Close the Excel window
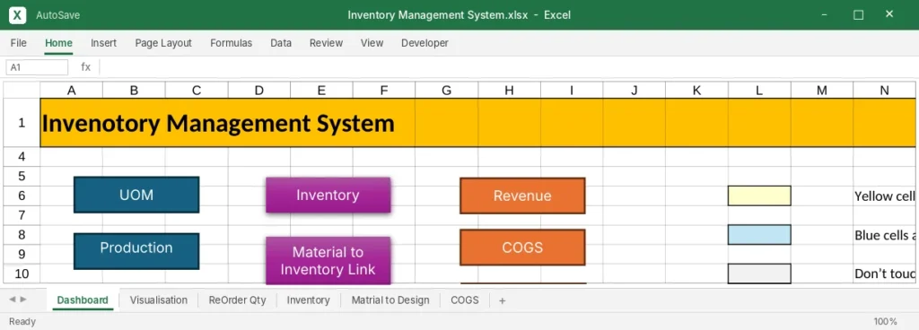 click(889, 14)
